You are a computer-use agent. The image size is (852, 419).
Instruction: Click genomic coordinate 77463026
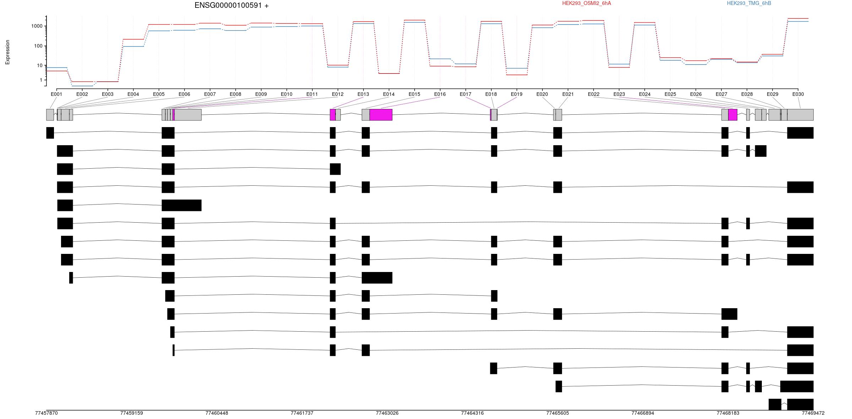pos(387,413)
